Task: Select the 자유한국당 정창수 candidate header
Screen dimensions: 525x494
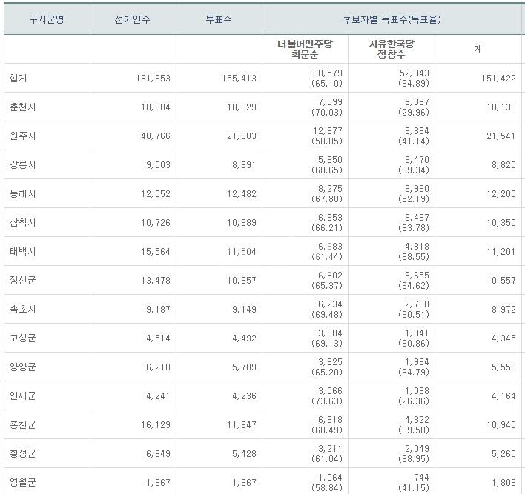Action: point(392,49)
